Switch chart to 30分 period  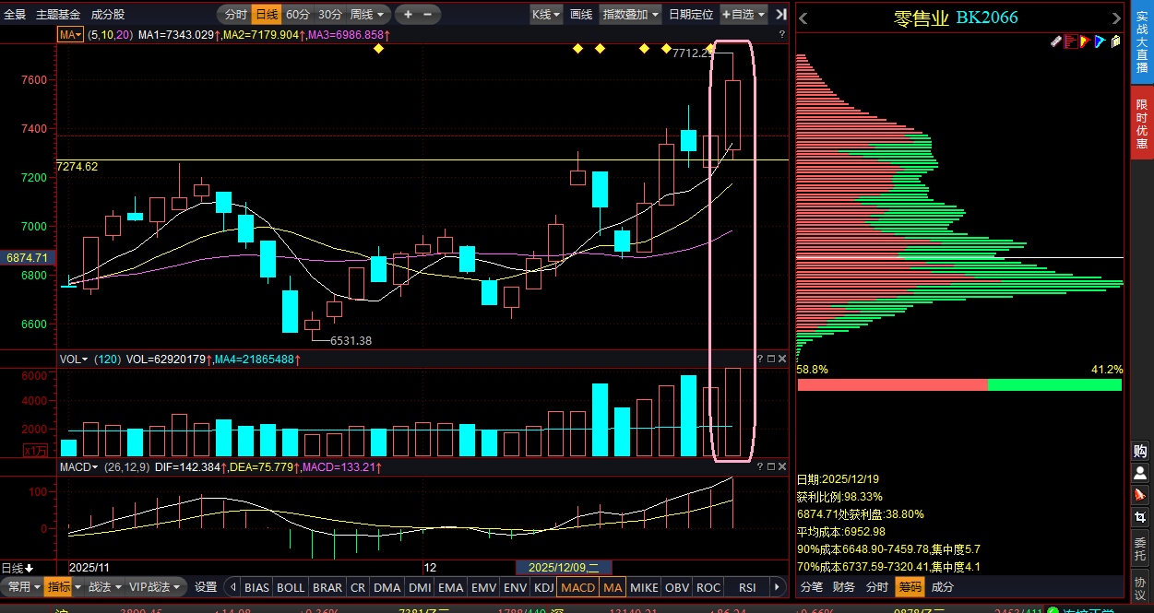[329, 14]
